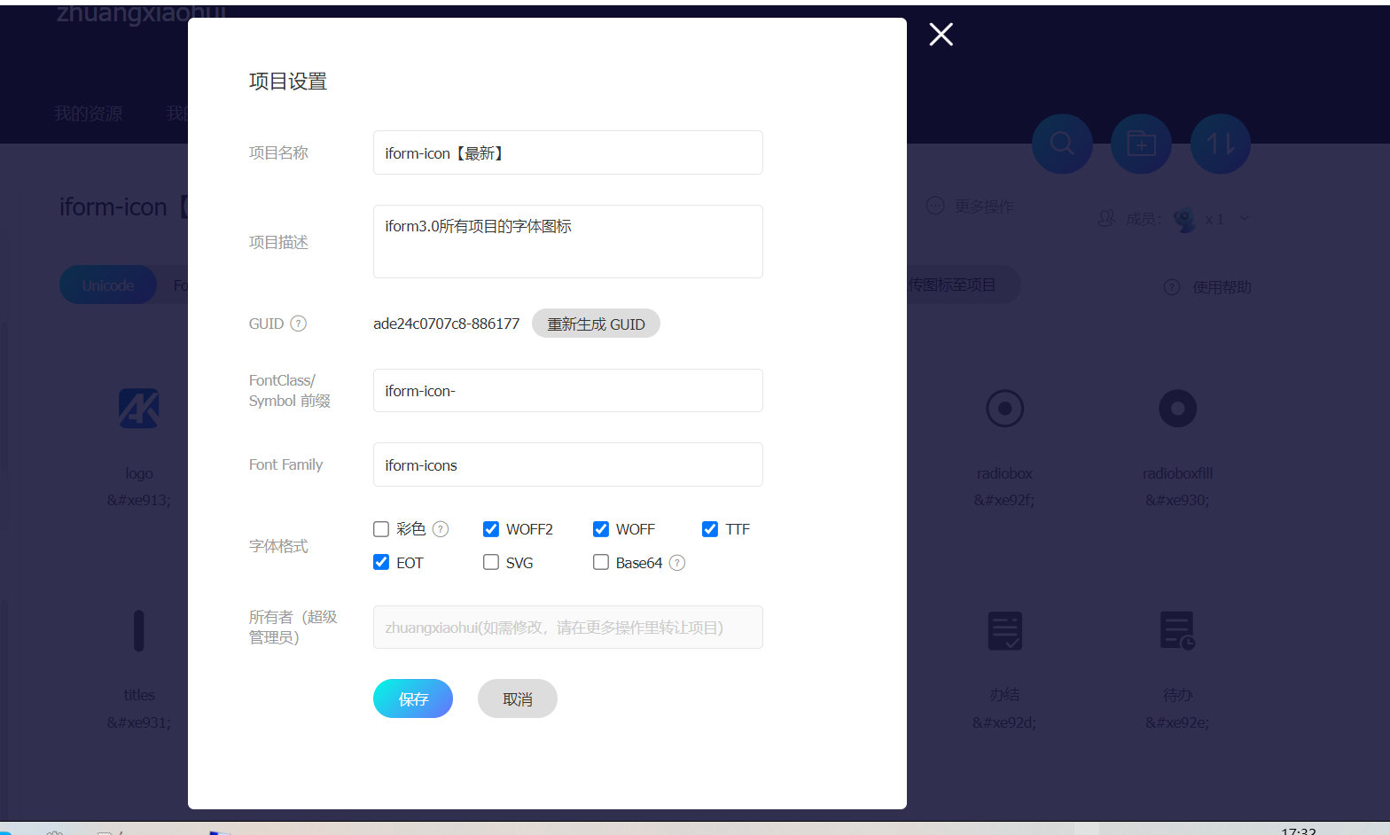Select the radiobox icon
Image resolution: width=1390 pixels, height=835 pixels.
[1004, 409]
